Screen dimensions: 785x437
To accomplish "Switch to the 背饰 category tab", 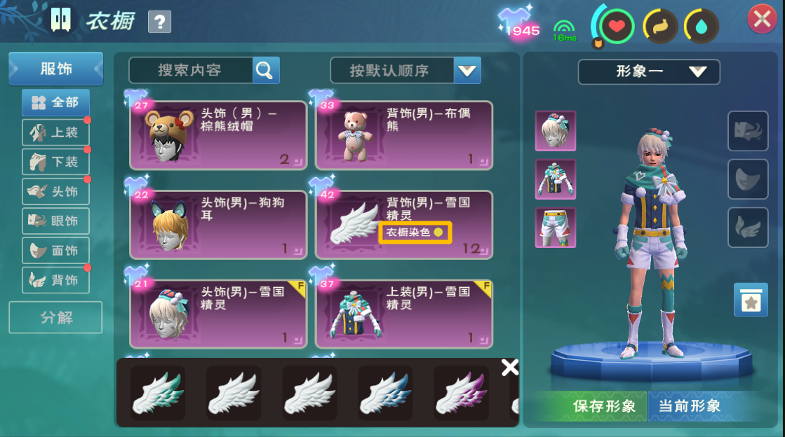I will [x=55, y=280].
